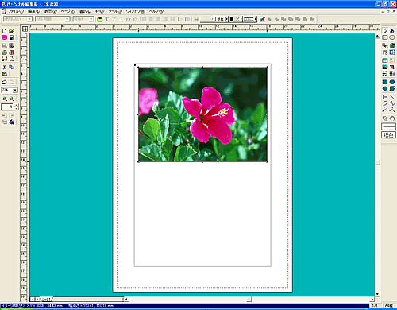
Task: Select the S-curve drawing tool
Action: 385,103
